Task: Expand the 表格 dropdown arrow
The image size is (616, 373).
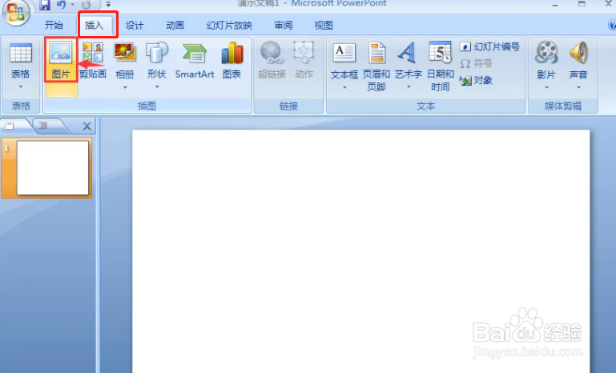Action: (21, 86)
